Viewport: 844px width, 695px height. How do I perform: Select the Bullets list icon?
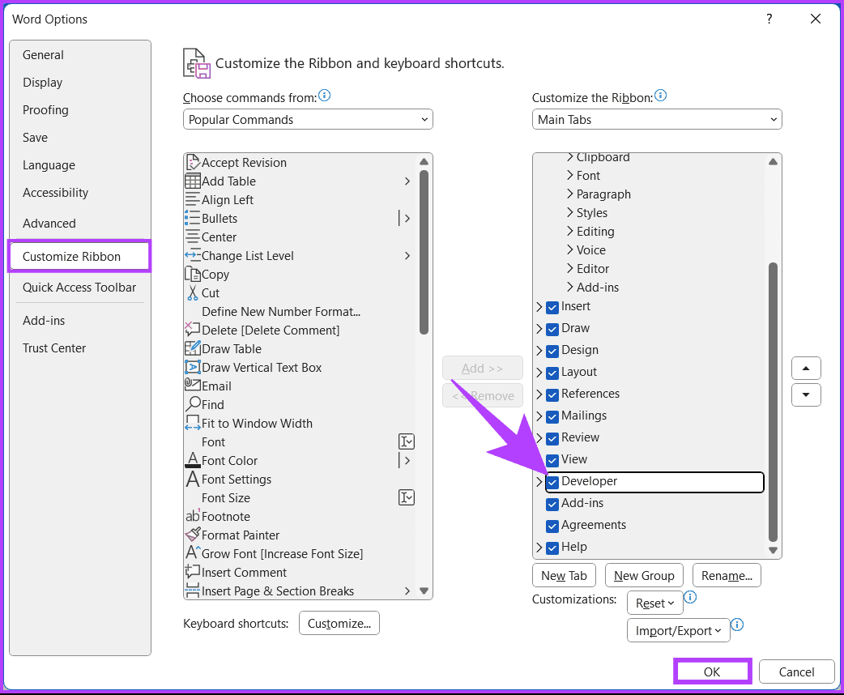coord(193,218)
